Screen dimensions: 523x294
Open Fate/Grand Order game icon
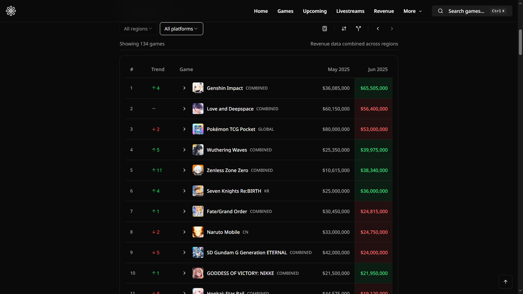(198, 211)
